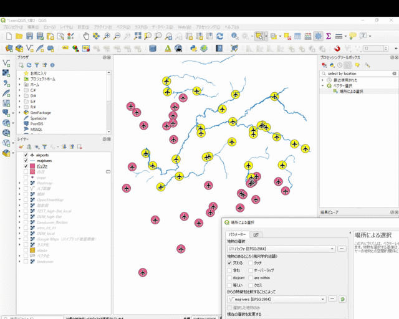Viewport: 399px width, 319px height.
Task: Click the Zoom In magnifier tool
Action: click(107, 36)
